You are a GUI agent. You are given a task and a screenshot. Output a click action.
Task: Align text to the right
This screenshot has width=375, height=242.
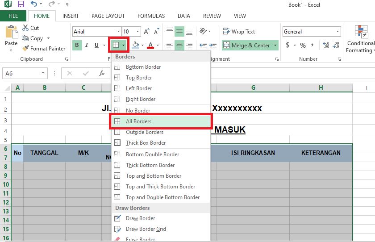click(189, 45)
